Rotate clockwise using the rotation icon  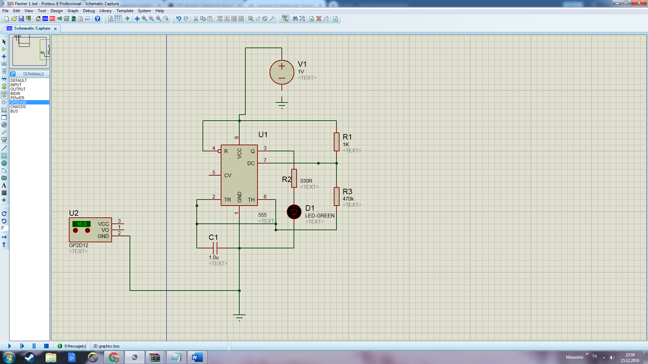[4, 214]
